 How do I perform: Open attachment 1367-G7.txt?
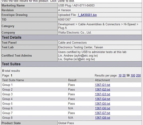(102, 113)
